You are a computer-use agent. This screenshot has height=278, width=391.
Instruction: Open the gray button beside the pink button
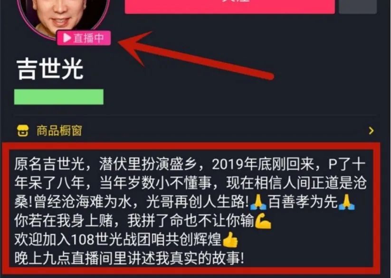(358, 6)
